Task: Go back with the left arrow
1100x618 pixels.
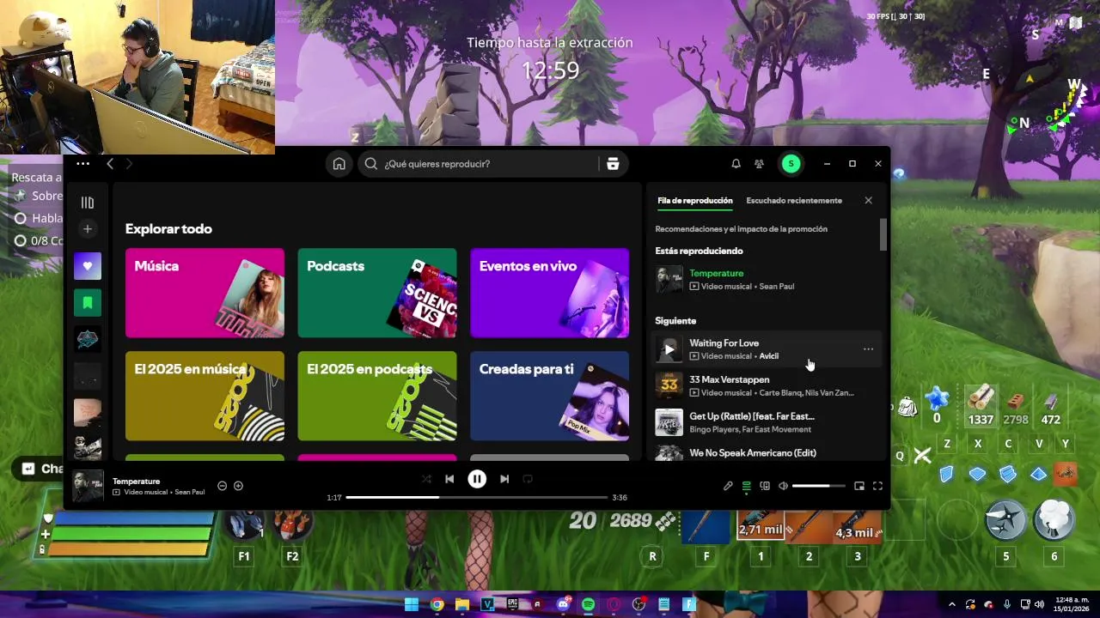Action: click(110, 164)
